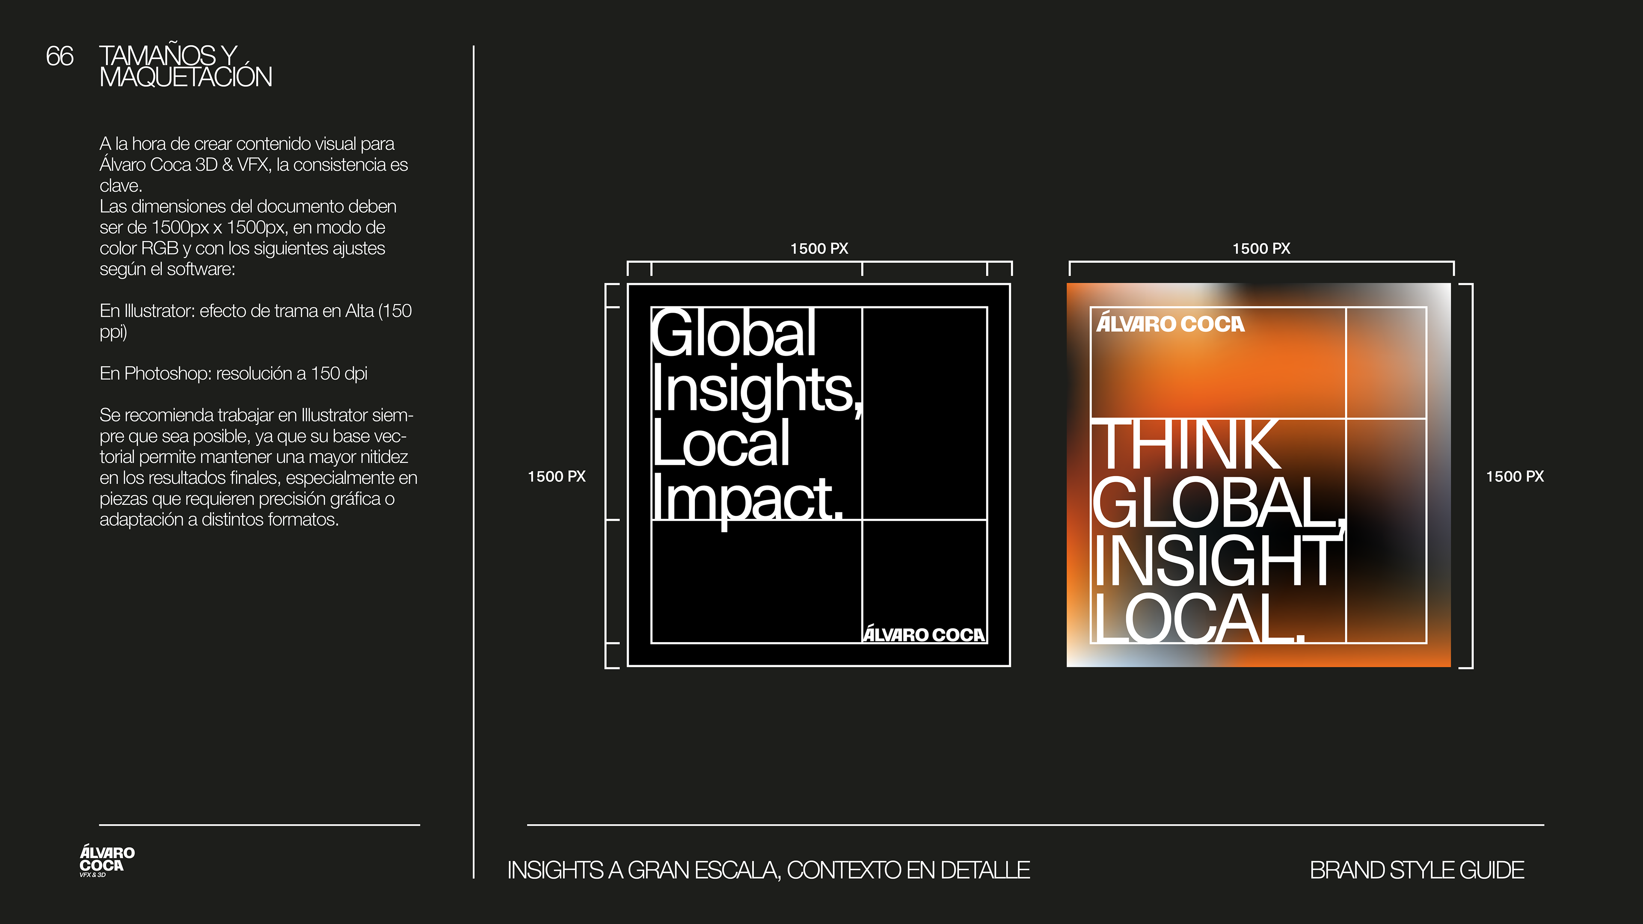Select the TAMAÑOS Y MAQUETACIÓN heading
This screenshot has height=924, width=1643.
tap(185, 66)
